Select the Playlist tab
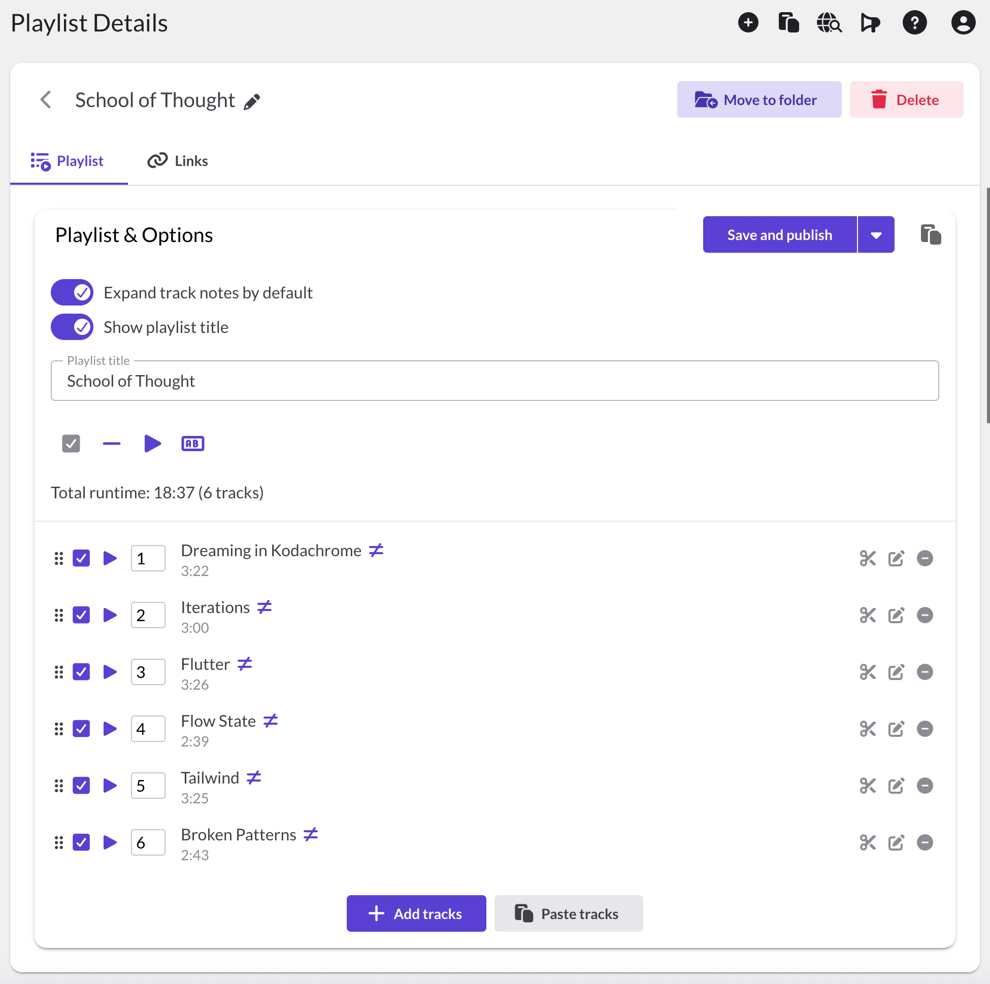The image size is (990, 984). 68,161
